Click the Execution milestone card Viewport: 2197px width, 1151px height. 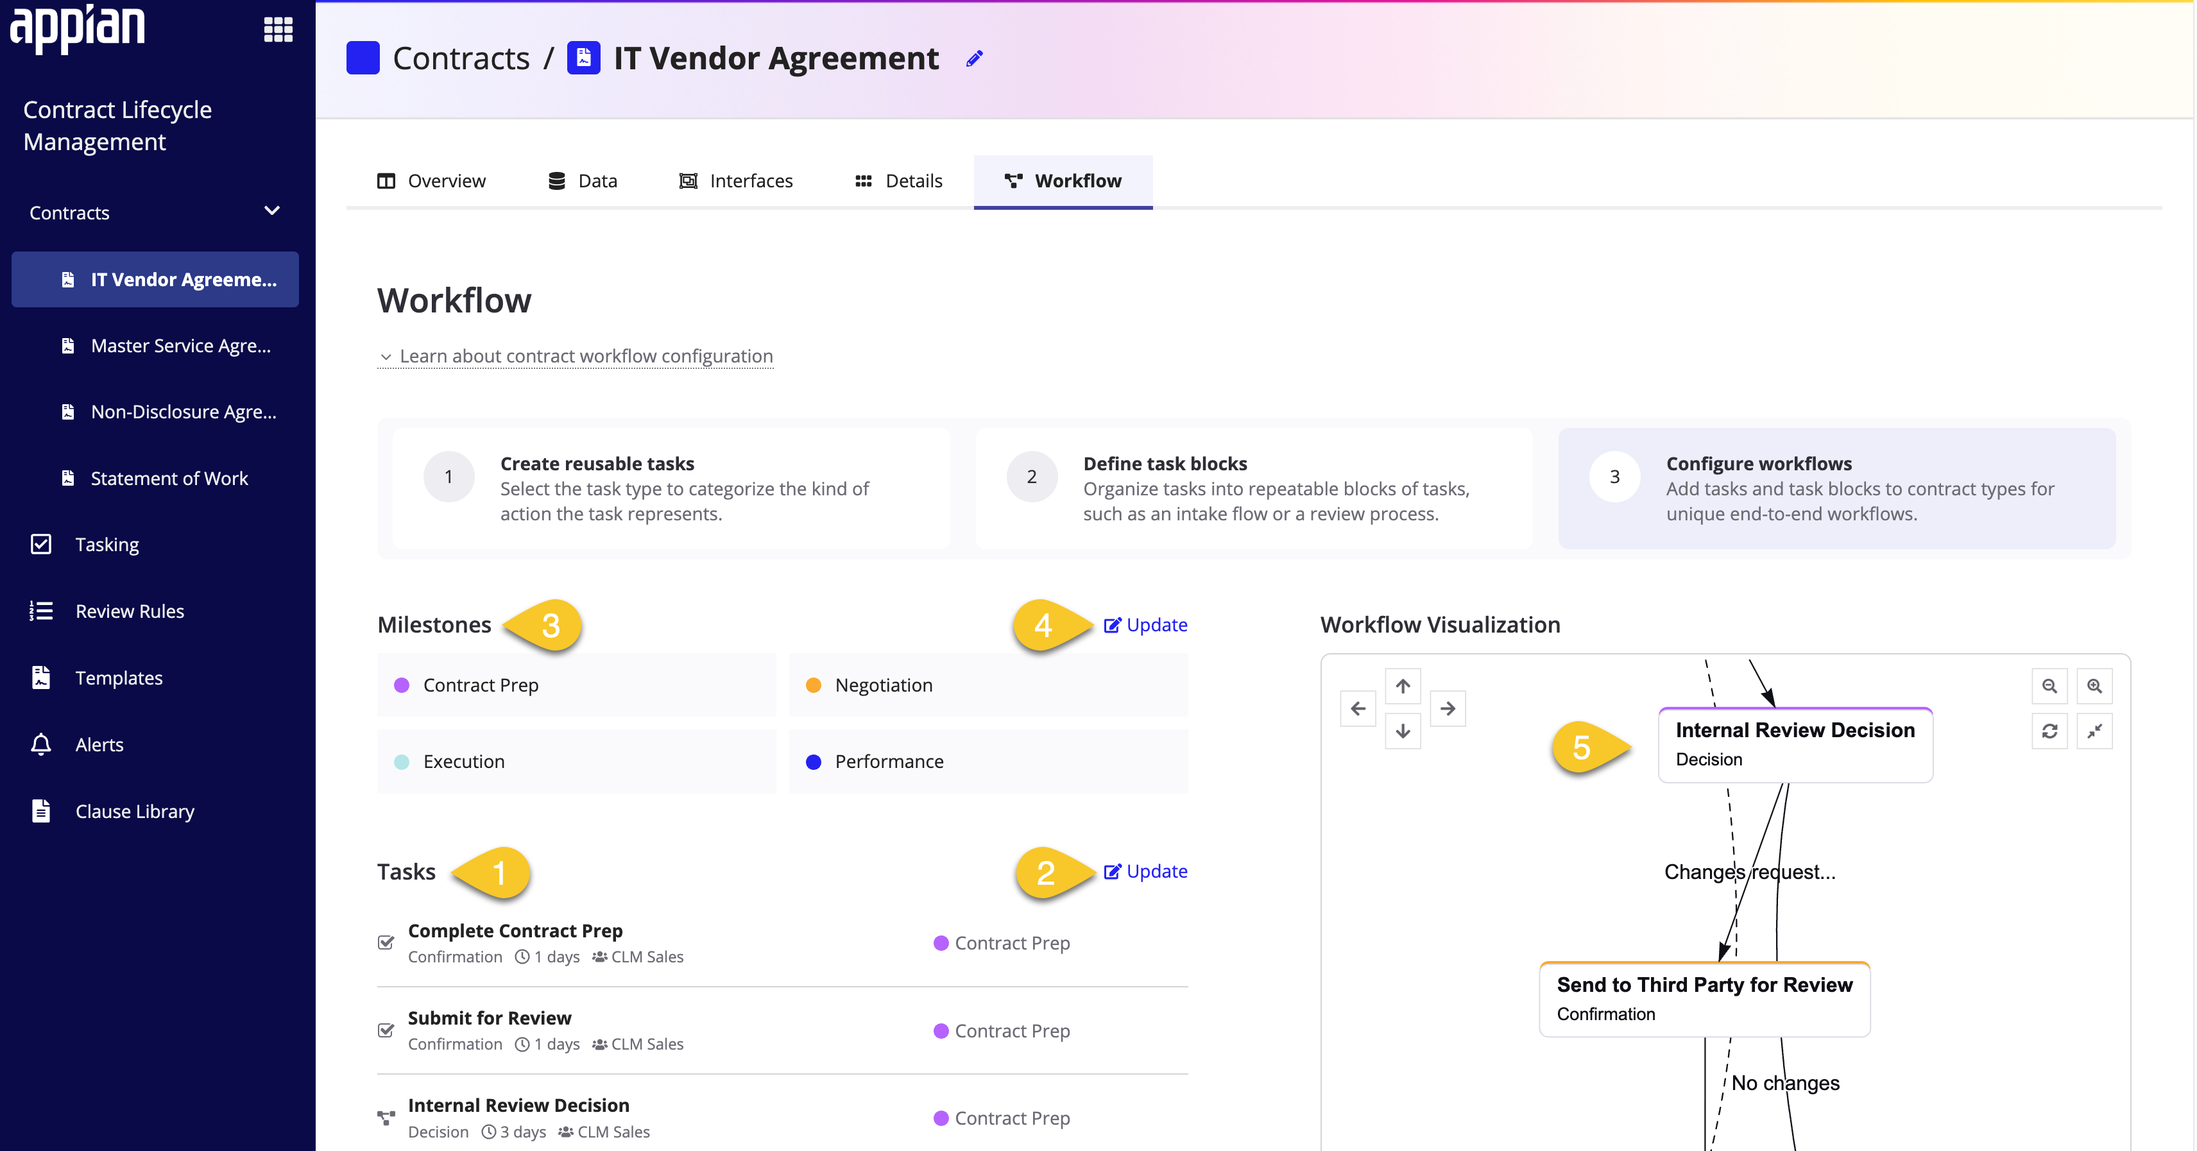pyautogui.click(x=577, y=762)
